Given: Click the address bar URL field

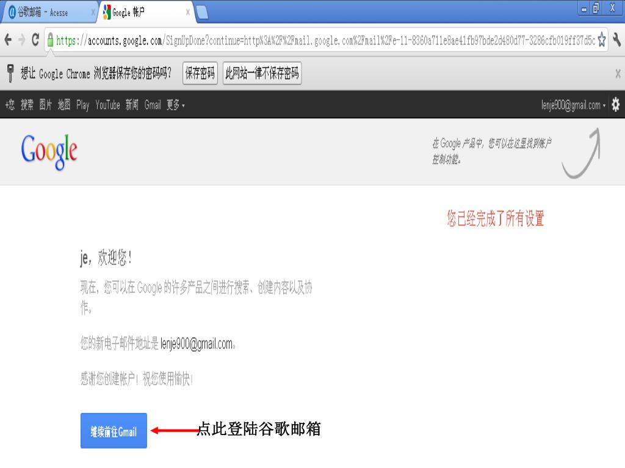Looking at the screenshot, I should click(x=325, y=40).
